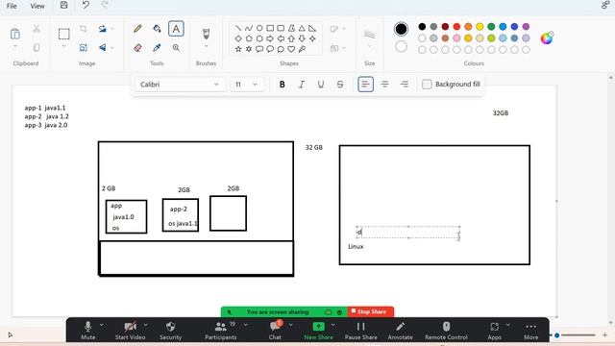Expand the Mute audio options chevron

(102, 325)
